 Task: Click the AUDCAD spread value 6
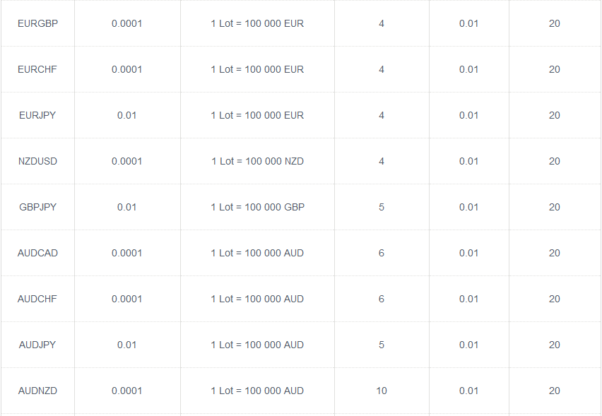382,253
